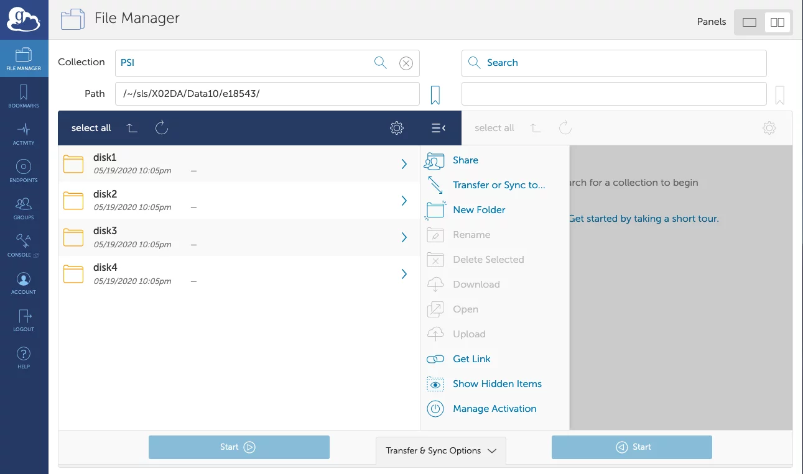
Task: Click right collection Search field
Action: (614, 63)
